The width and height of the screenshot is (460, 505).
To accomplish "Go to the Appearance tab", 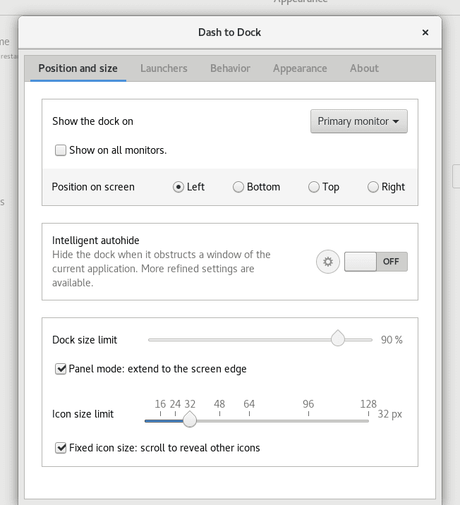I will (x=300, y=68).
